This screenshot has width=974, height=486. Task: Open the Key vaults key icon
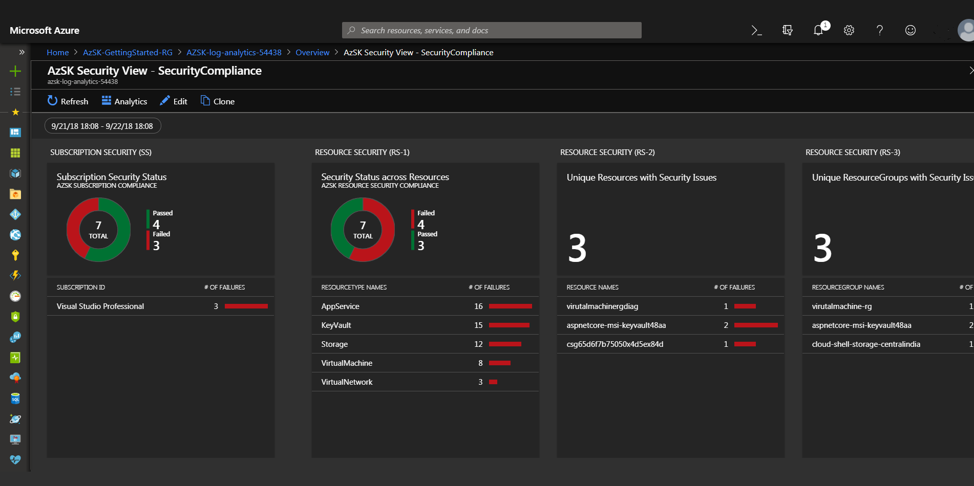point(15,255)
